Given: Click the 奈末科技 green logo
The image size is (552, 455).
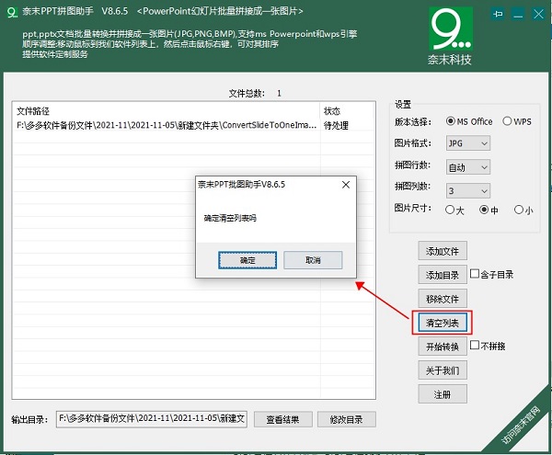Looking at the screenshot, I should (x=451, y=28).
